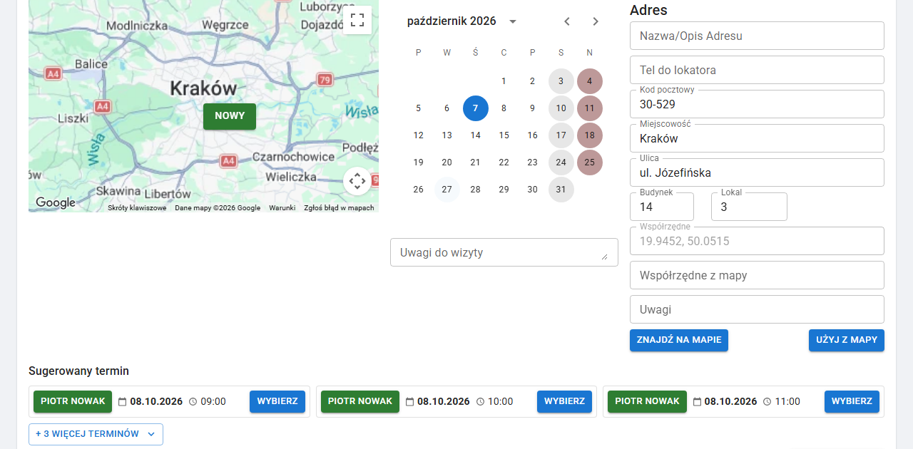Select October 15 in calendar

pyautogui.click(x=504, y=135)
